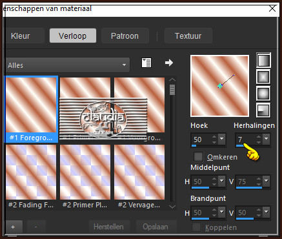Click the minus button to remove a gradient
The image size is (282, 239).
point(36,227)
